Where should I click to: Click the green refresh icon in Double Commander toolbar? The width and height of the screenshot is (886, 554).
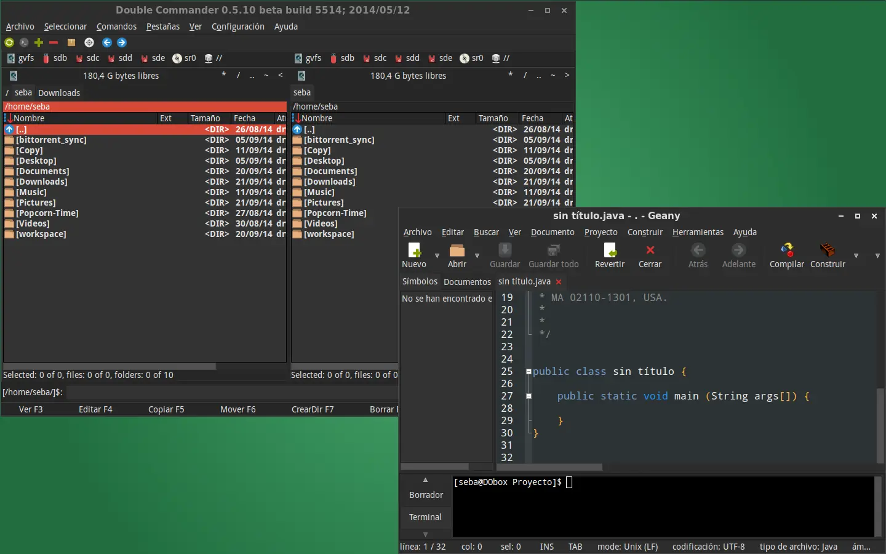coord(9,42)
